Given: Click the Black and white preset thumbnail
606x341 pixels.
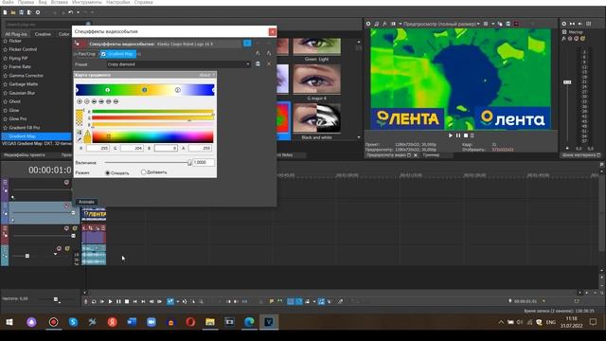Looking at the screenshot, I should click(x=316, y=117).
